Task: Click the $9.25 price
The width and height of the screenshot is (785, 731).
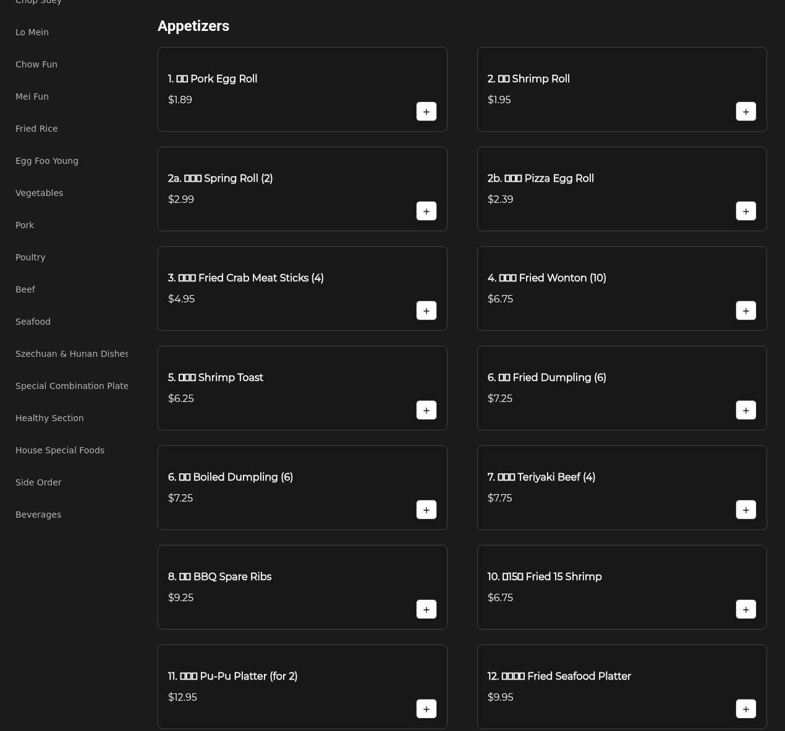Action: coord(180,597)
